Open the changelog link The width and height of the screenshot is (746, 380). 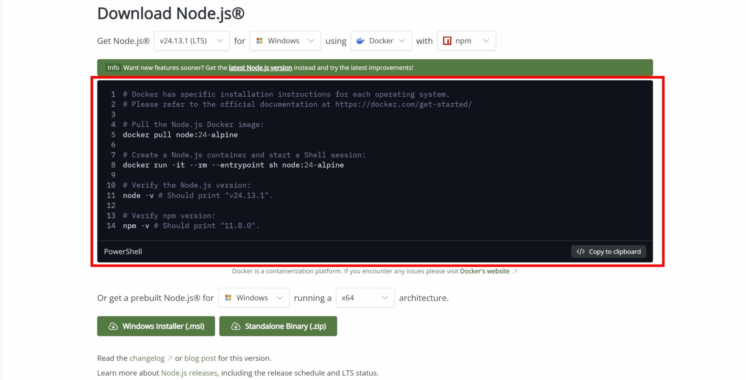point(147,358)
